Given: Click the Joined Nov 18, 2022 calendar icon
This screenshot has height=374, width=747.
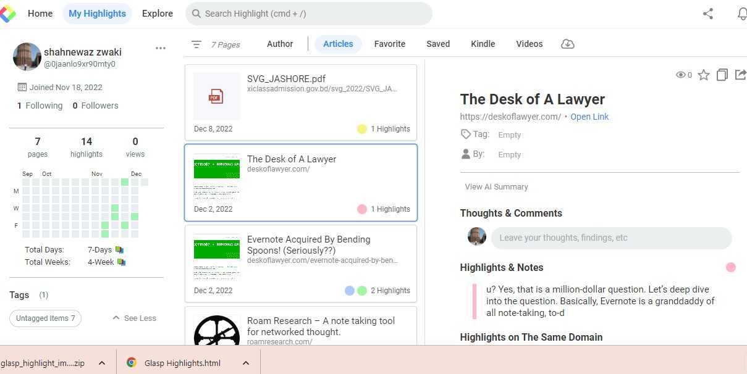Looking at the screenshot, I should pos(22,87).
